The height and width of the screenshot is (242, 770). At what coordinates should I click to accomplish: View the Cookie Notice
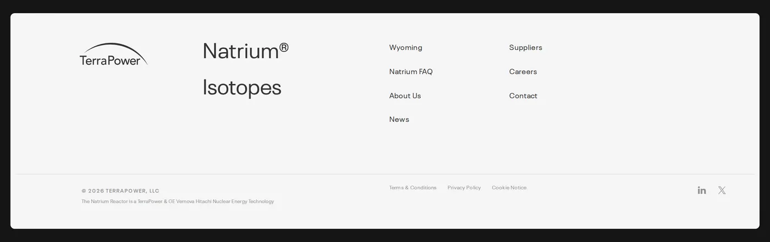tap(509, 188)
